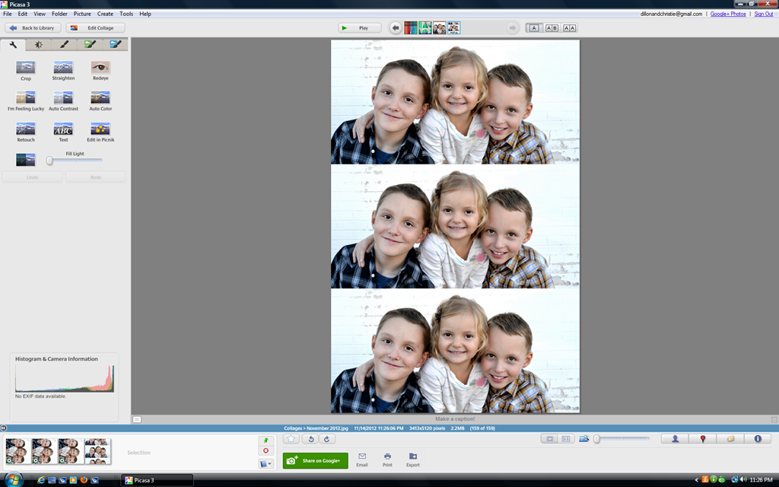Select the fourth tray thumbnail collage
Screen dimensions: 779x487
97,451
